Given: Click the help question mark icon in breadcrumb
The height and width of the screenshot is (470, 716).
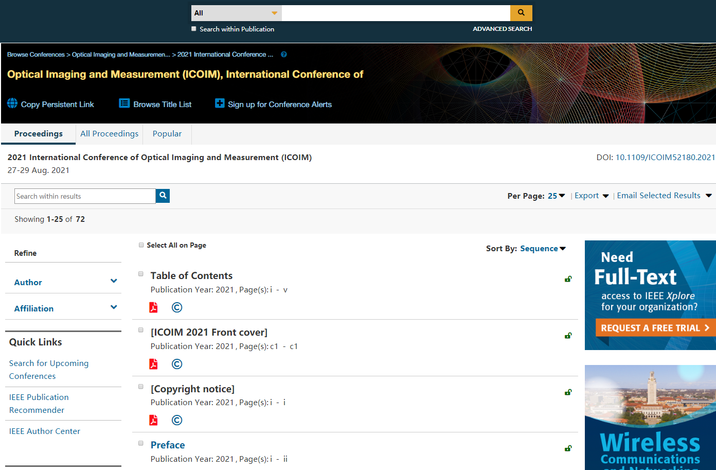Looking at the screenshot, I should [x=284, y=55].
